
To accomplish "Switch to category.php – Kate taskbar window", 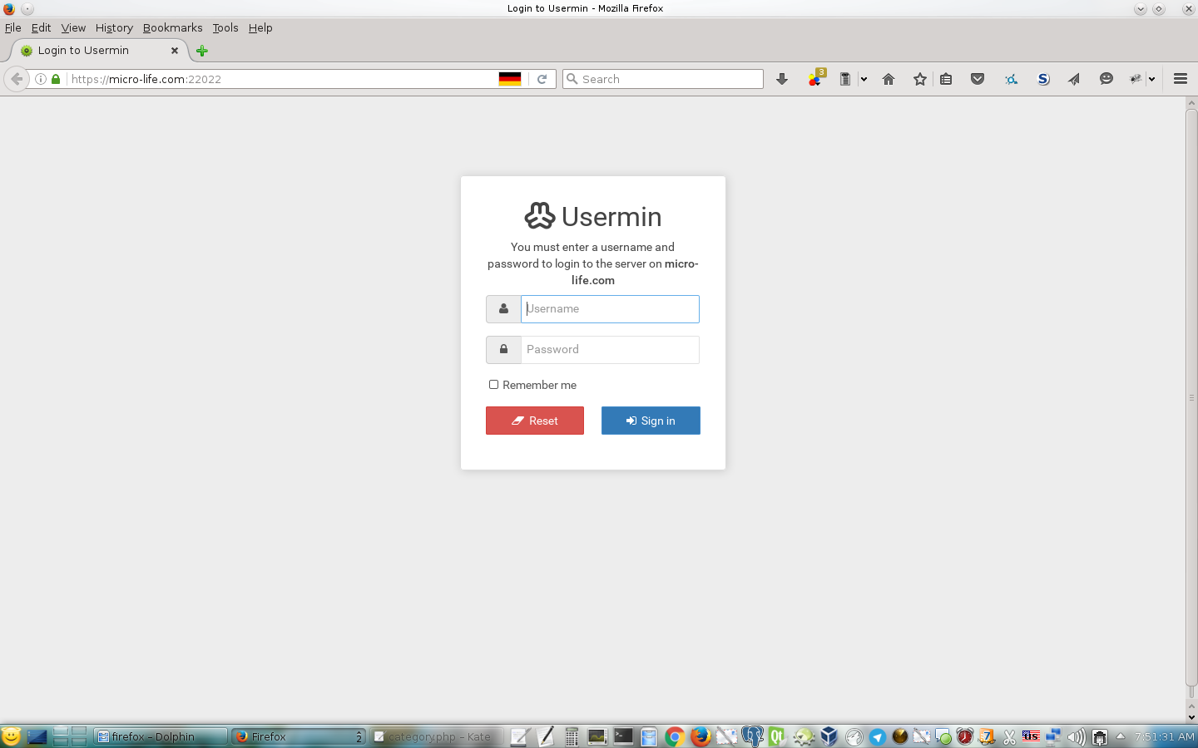I will pos(436,736).
